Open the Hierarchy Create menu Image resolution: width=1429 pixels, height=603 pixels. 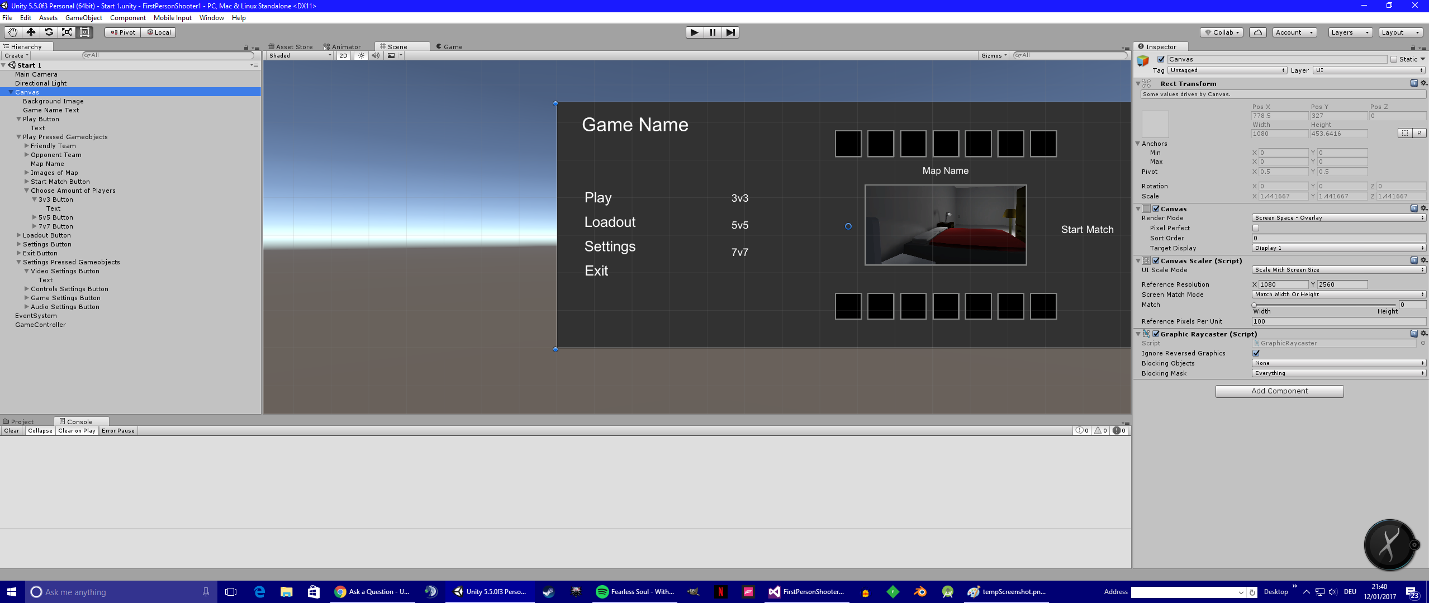(x=16, y=55)
